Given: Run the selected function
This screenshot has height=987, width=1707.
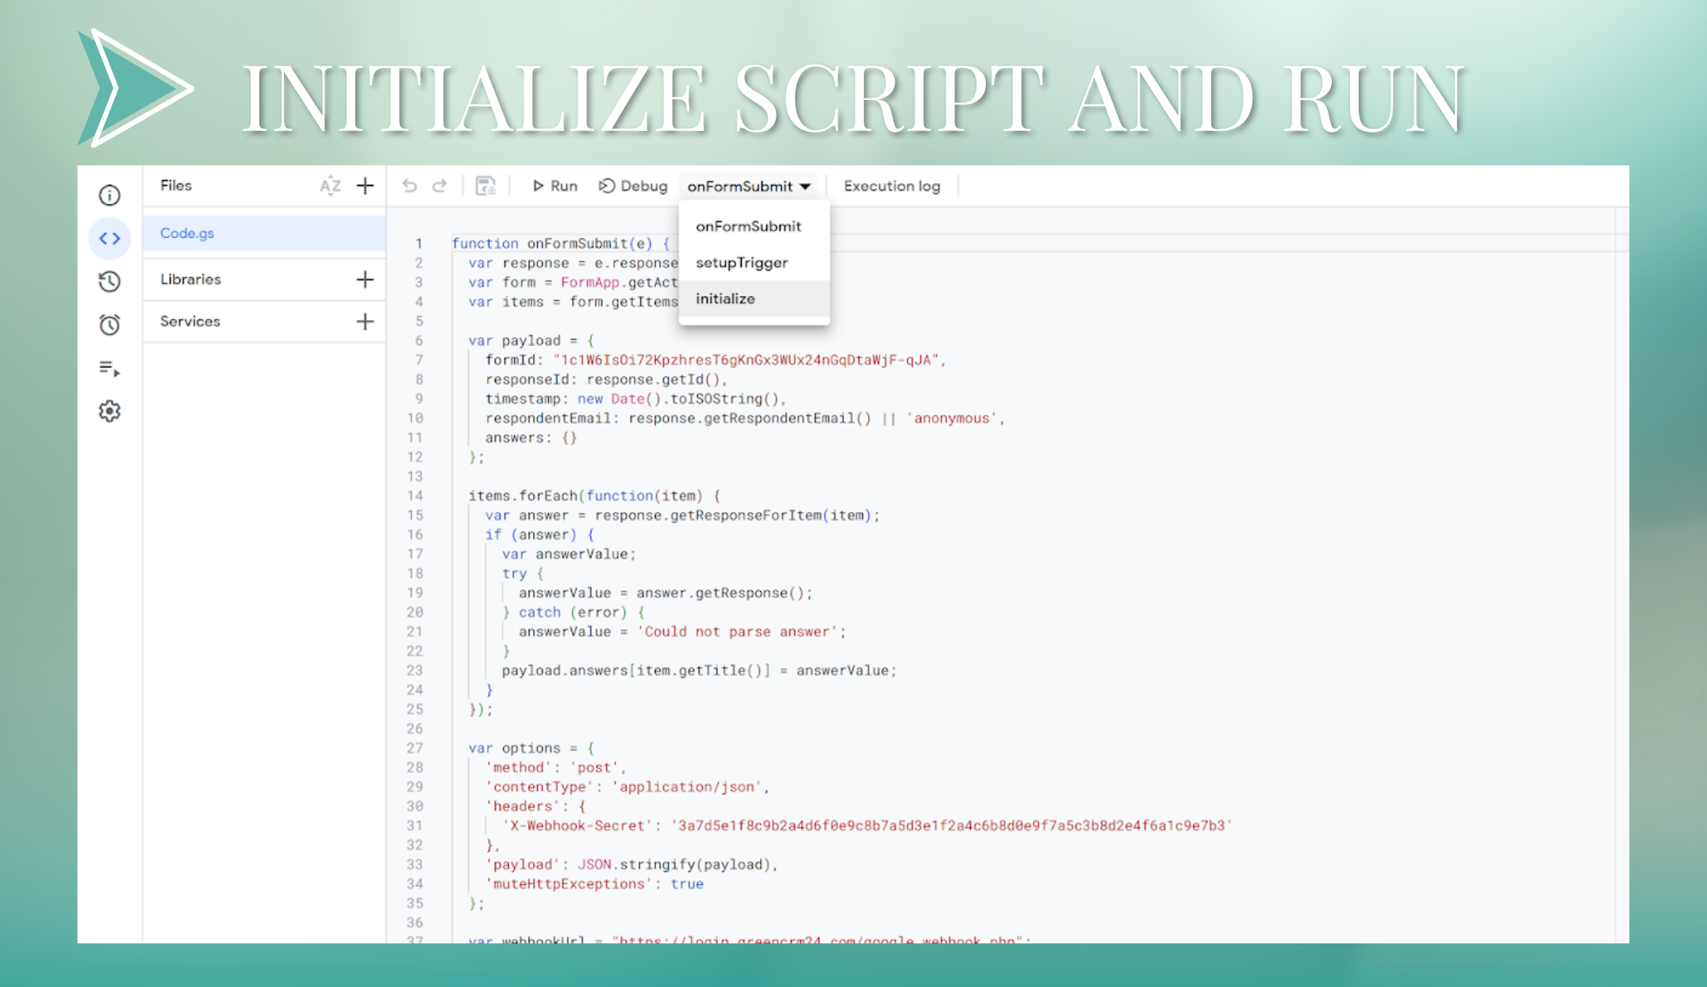Looking at the screenshot, I should click(x=554, y=186).
